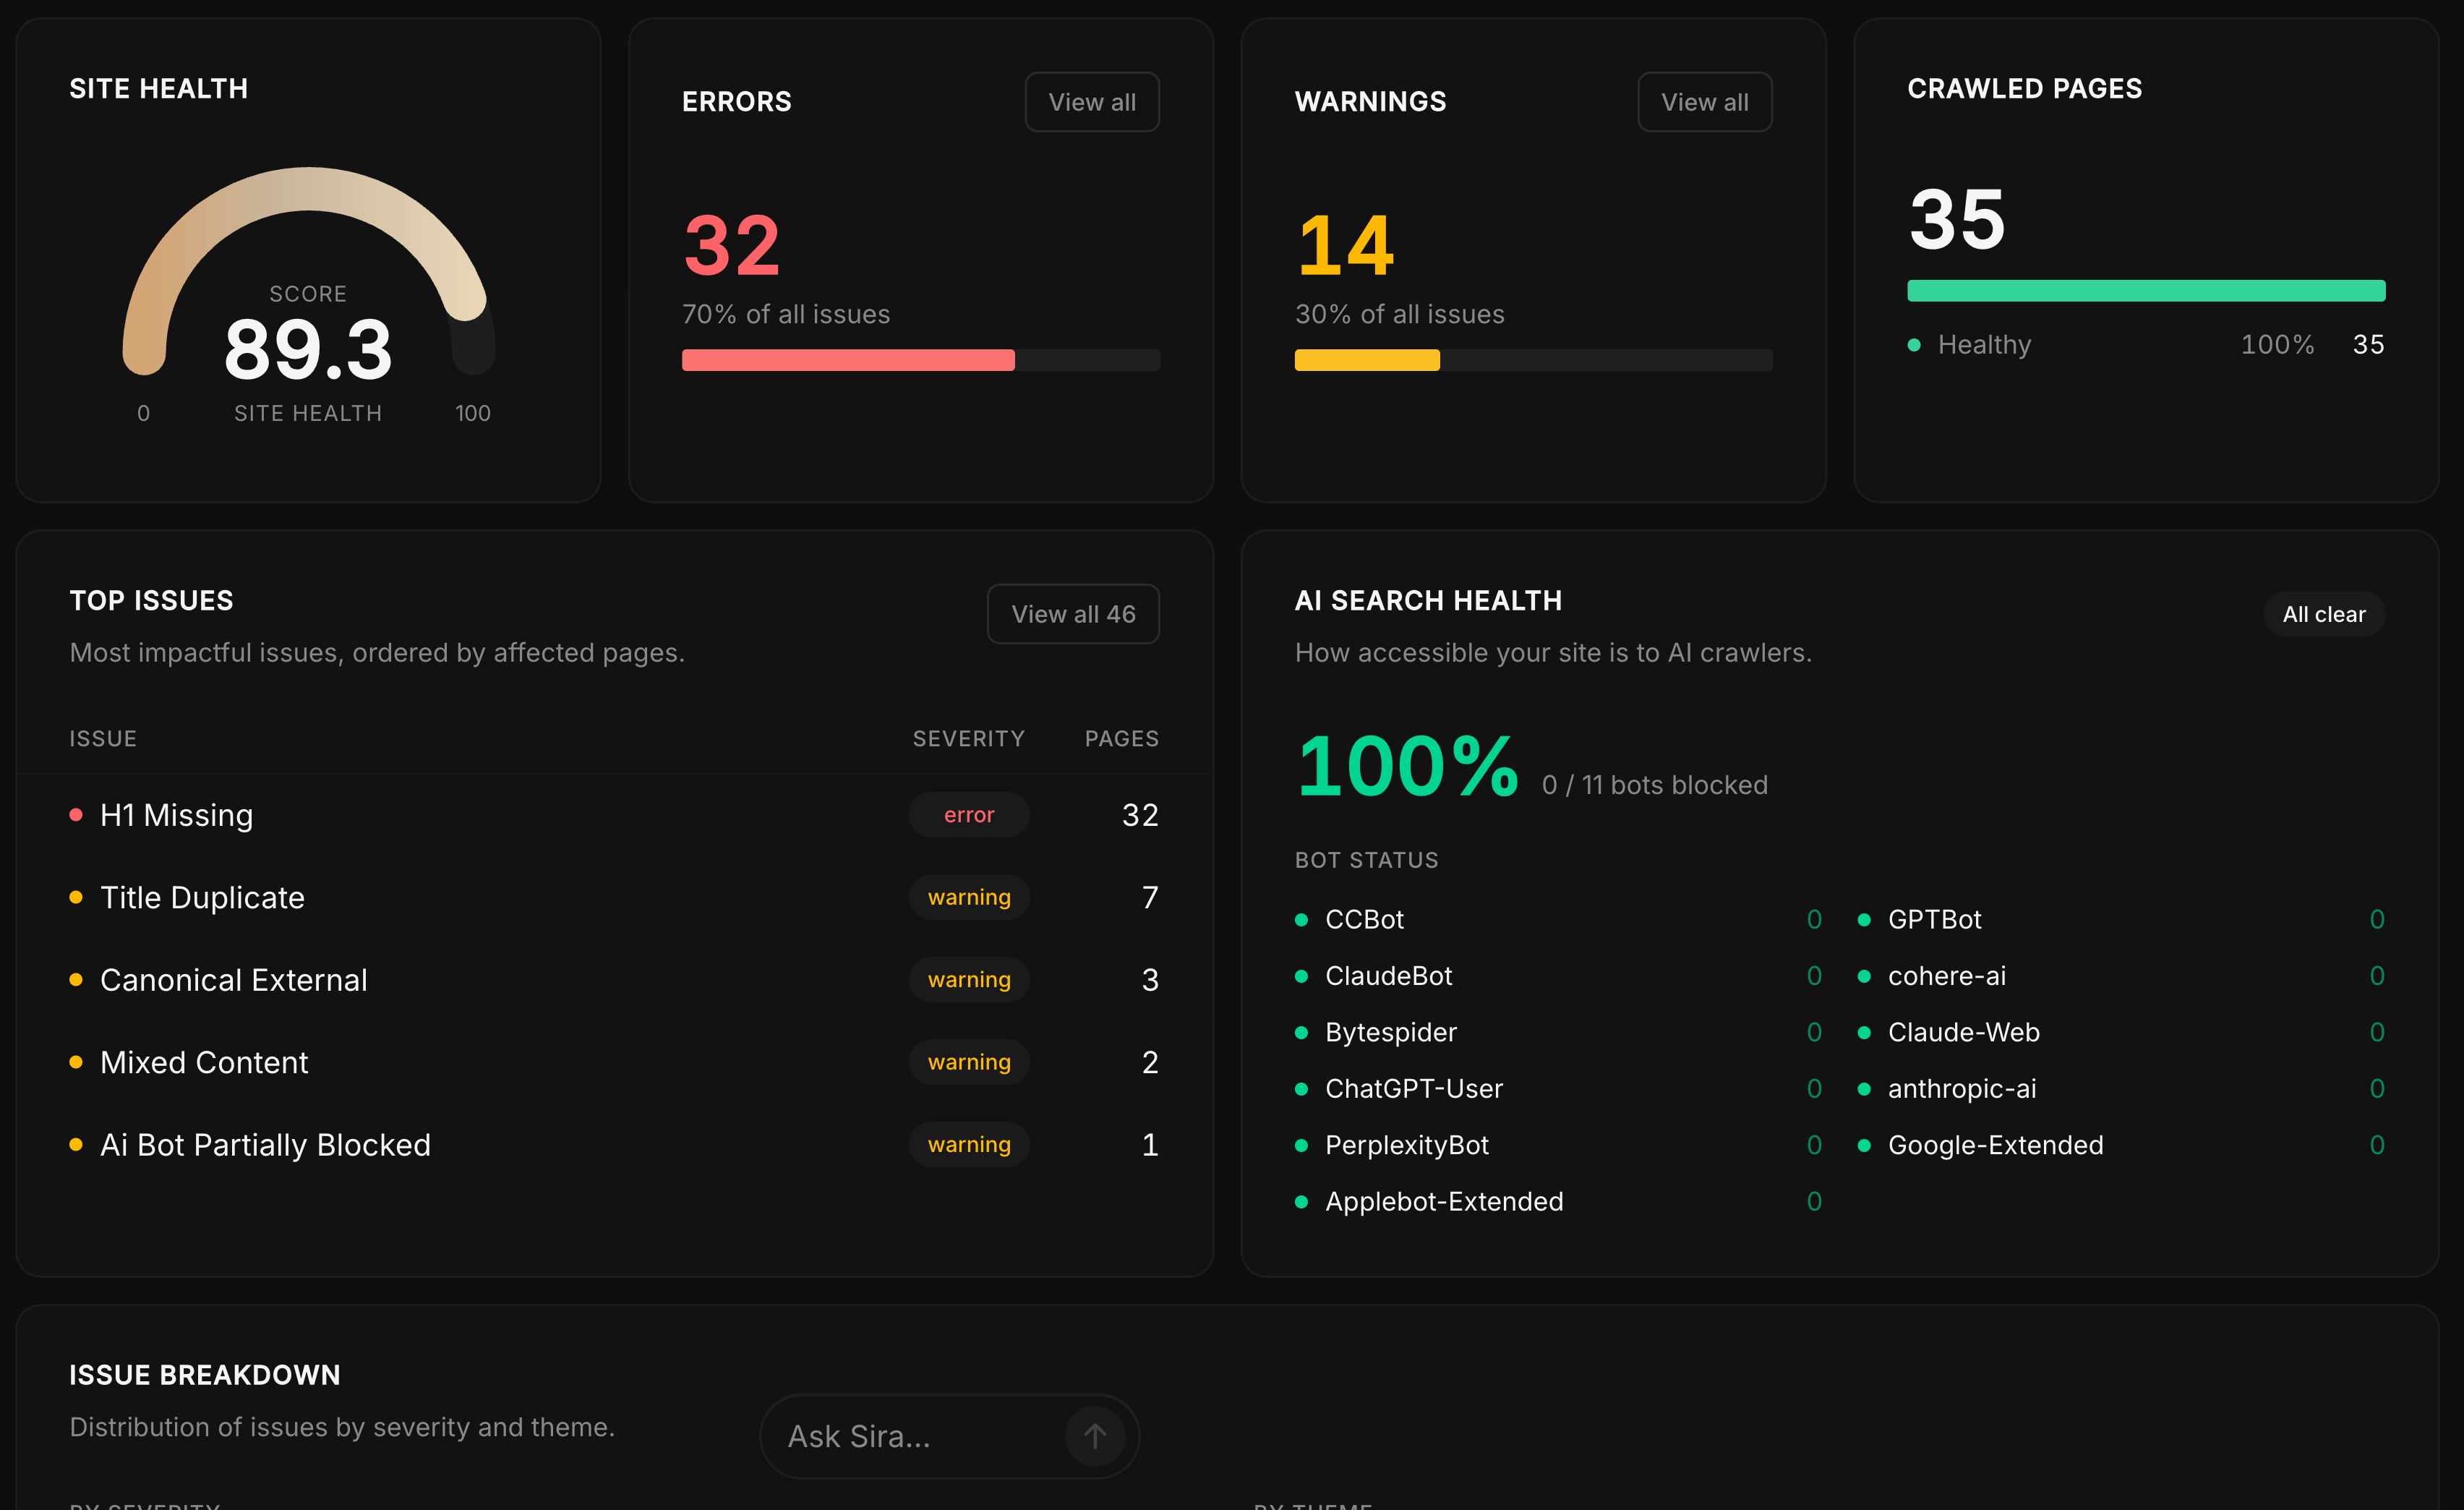Click the yellow dot beside Mixed Content
2464x1510 pixels.
(x=77, y=1062)
